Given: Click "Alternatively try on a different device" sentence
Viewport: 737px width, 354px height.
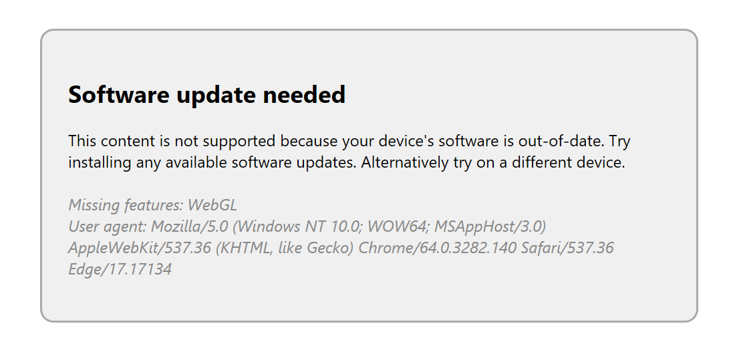Looking at the screenshot, I should (x=493, y=163).
